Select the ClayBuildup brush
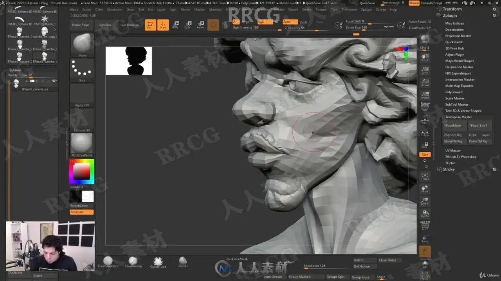This screenshot has height=281, width=501. pos(133,262)
